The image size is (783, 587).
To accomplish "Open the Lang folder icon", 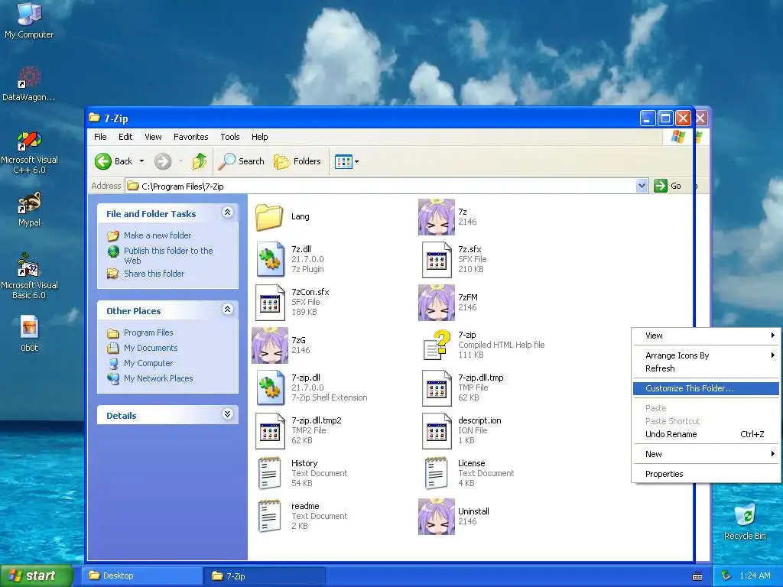I will point(270,217).
